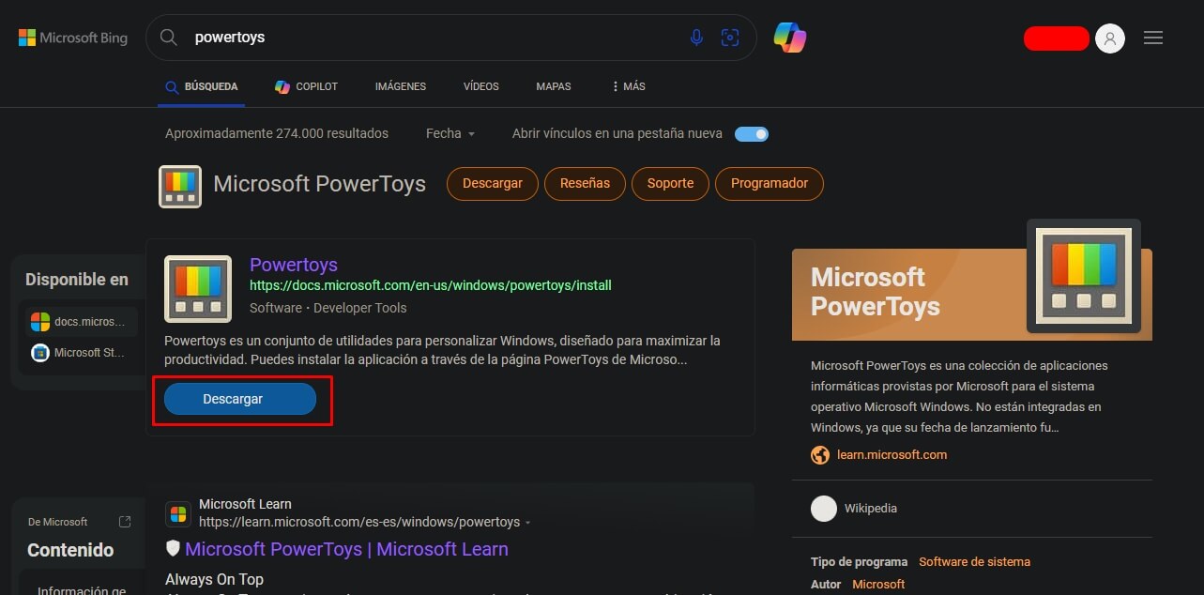Click the Always On Top text
This screenshot has height=595, width=1204.
pyautogui.click(x=214, y=579)
